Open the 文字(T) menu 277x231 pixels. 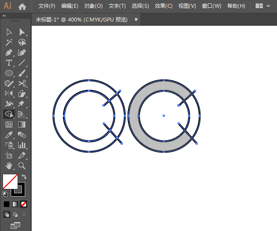117,6
